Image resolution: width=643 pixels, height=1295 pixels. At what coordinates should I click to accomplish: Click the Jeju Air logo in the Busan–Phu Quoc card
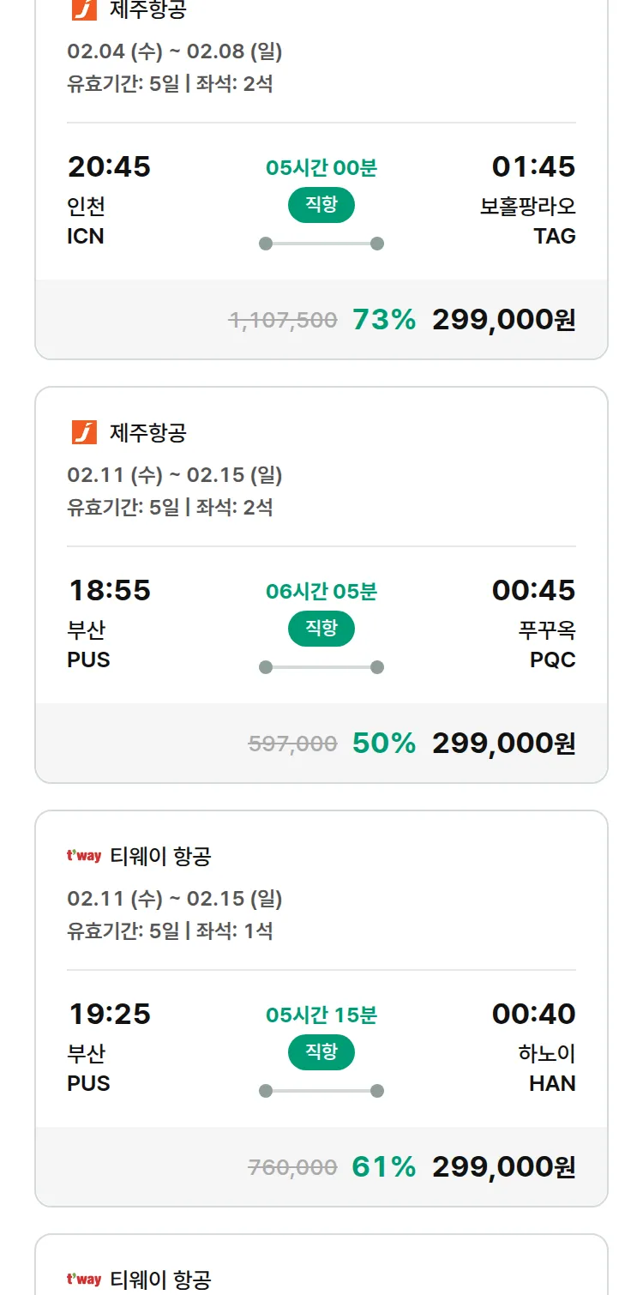pos(84,432)
